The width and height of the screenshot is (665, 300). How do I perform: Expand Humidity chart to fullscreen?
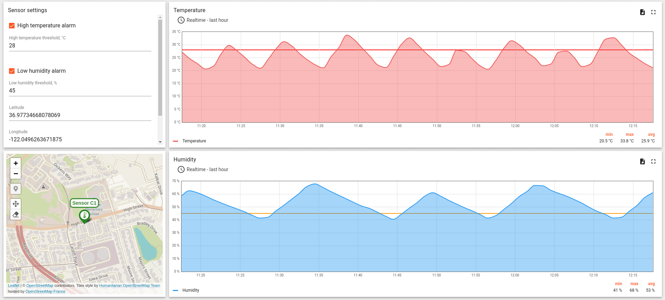[653, 161]
